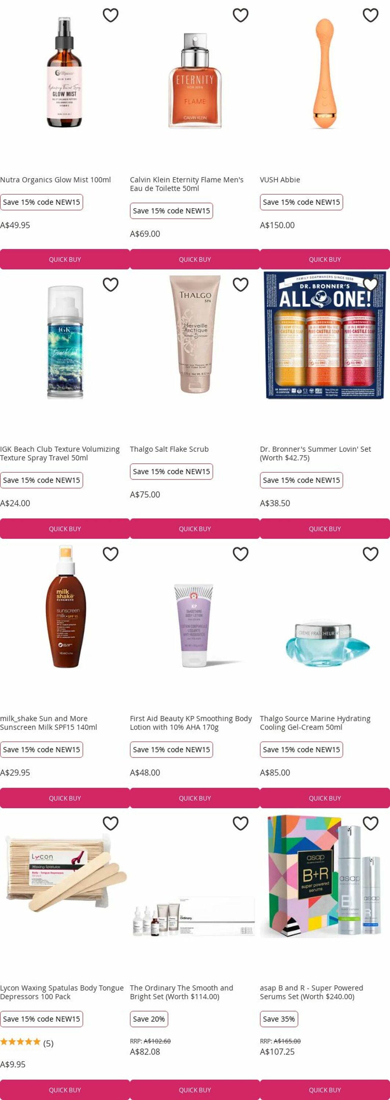Toggle wishlist heart for IGK Beach Club

[111, 285]
